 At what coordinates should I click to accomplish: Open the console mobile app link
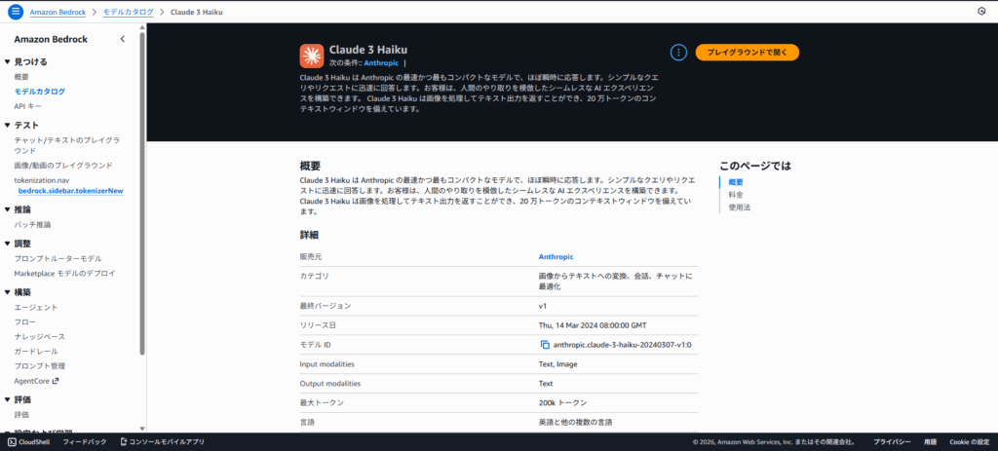click(162, 441)
